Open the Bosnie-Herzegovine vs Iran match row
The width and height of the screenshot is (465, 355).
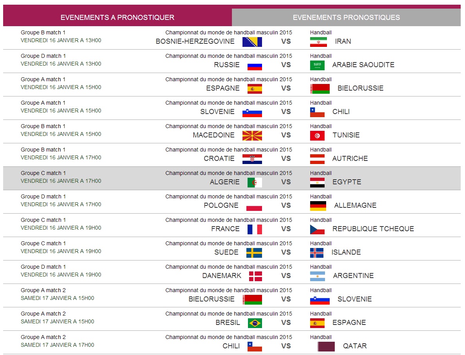click(232, 37)
